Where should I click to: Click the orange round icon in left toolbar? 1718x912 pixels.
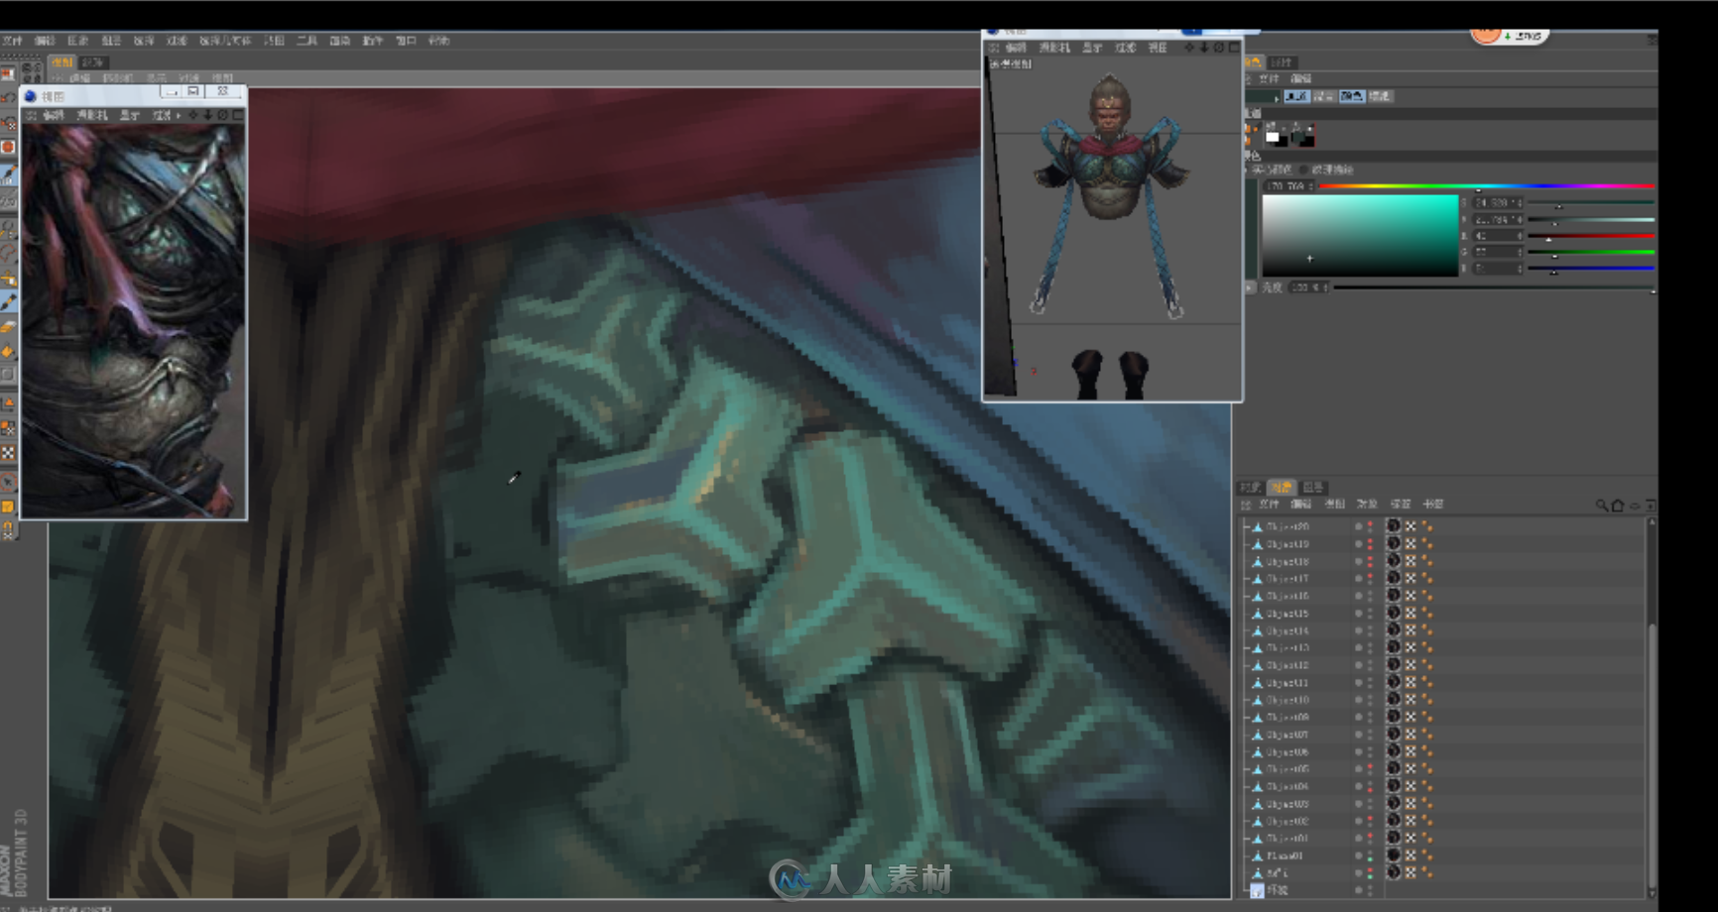(9, 147)
